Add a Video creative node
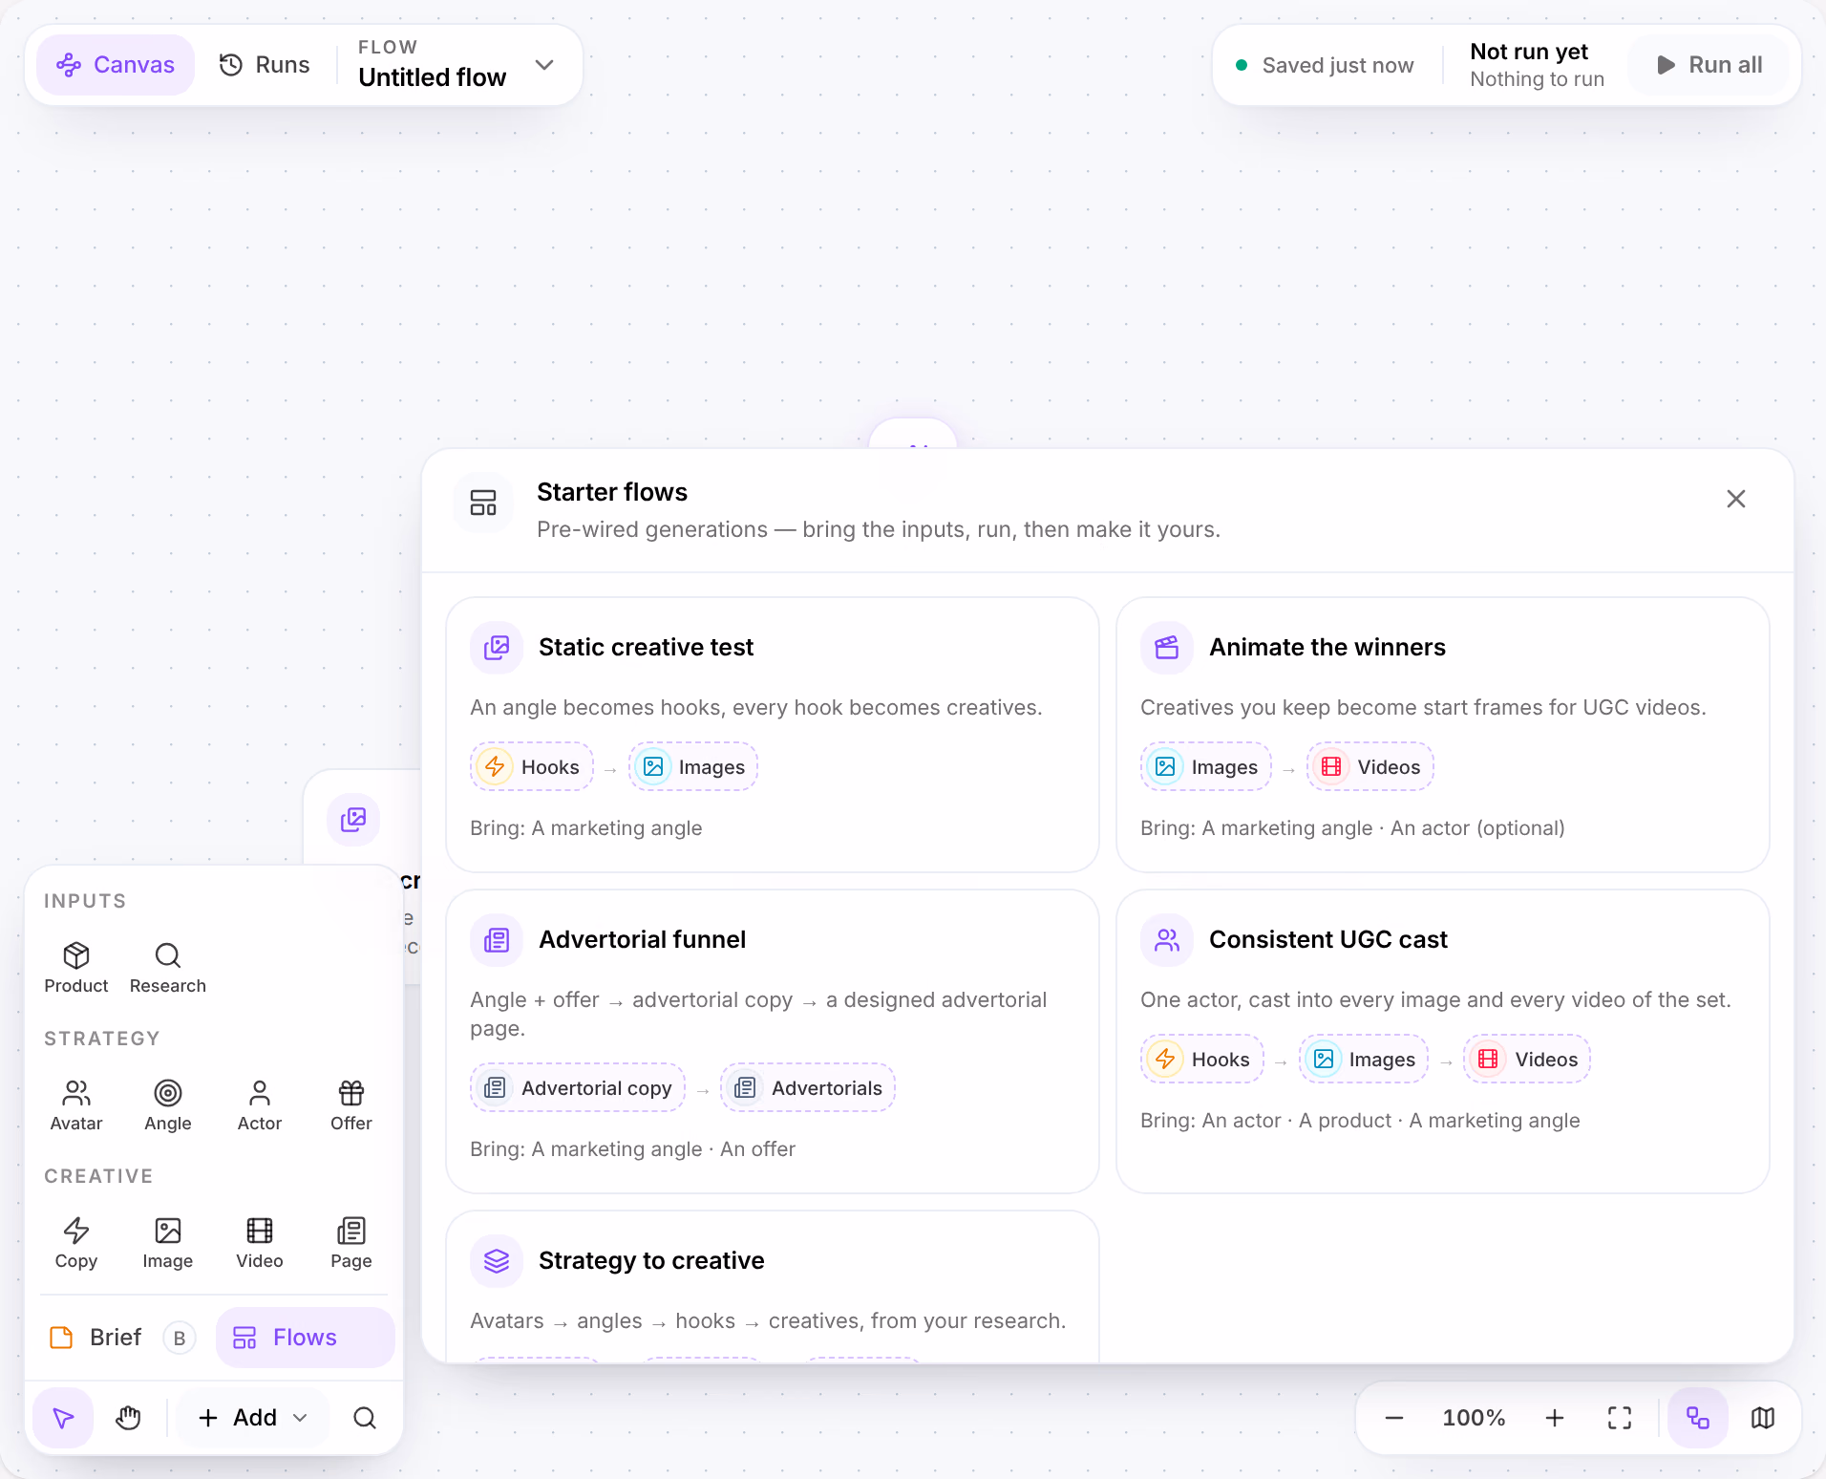 point(260,1242)
